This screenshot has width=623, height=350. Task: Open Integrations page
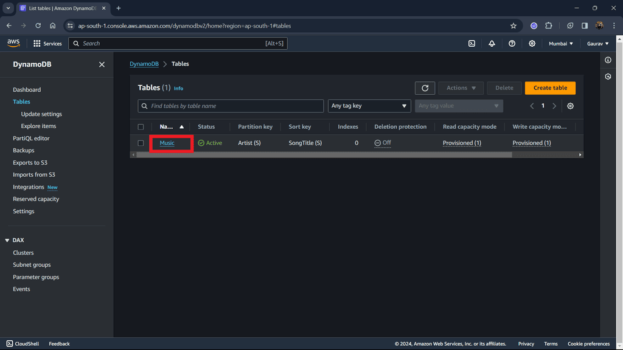28,187
